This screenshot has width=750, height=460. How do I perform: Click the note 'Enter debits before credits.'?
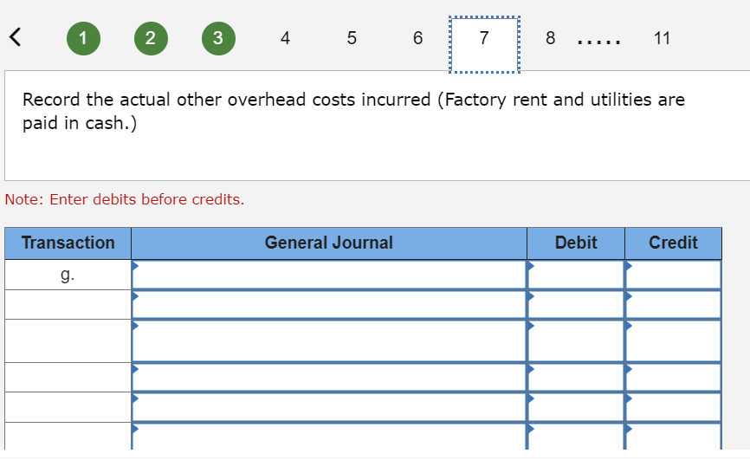point(125,199)
